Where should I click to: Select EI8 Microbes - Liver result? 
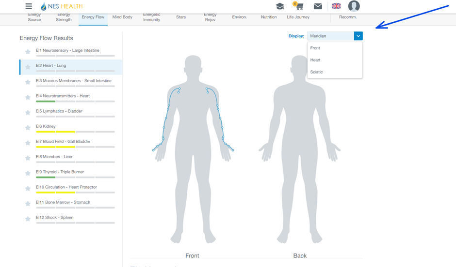(x=54, y=157)
